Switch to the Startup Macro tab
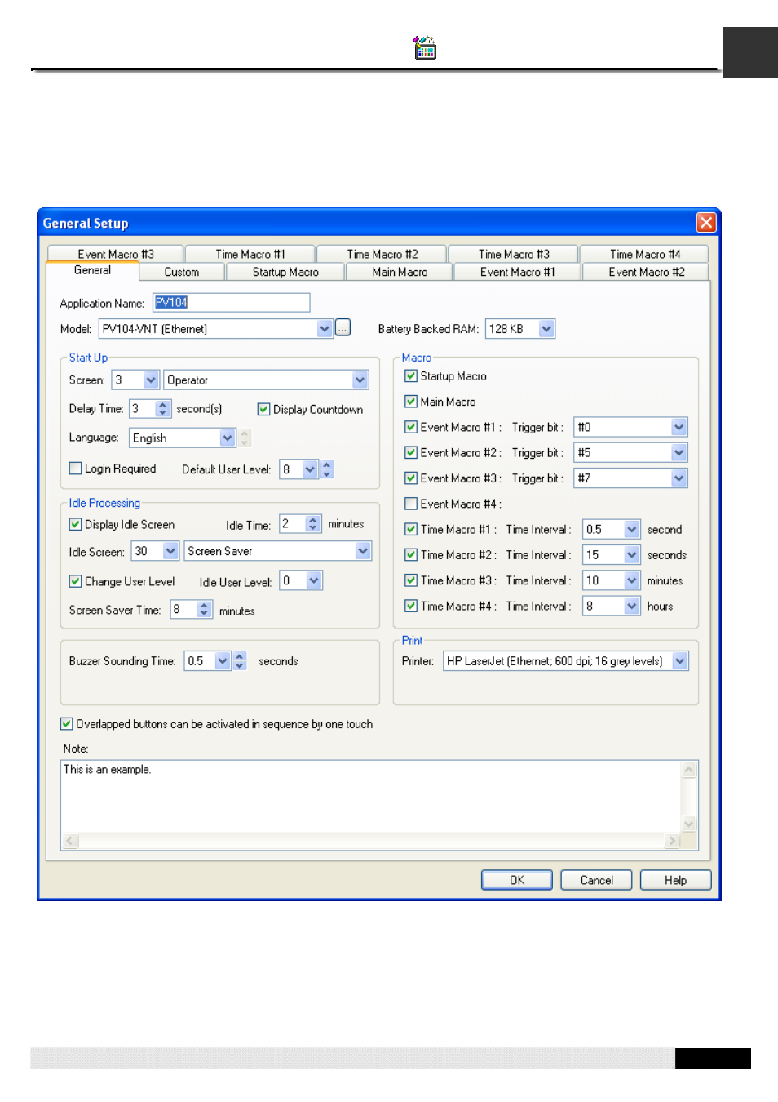The image size is (778, 1102). [285, 272]
